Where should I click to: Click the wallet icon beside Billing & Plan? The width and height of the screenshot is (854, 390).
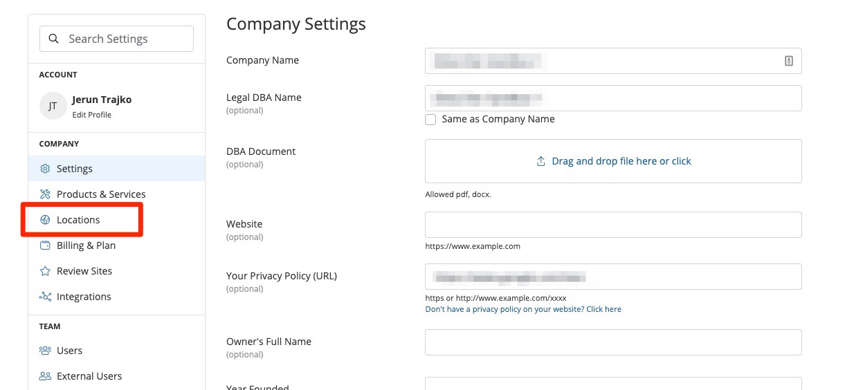tap(45, 245)
